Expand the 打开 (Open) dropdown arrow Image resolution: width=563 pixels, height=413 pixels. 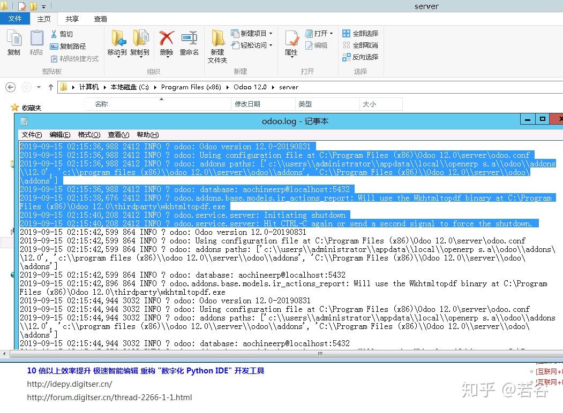click(331, 33)
